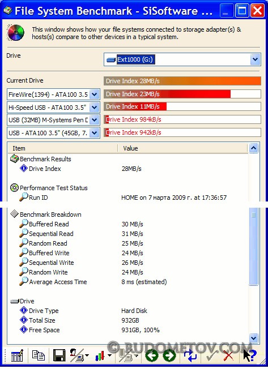This screenshot has height=369, width=268.
Task: Open dropdown arrow beside user-and-computer icon
Action: [87, 355]
